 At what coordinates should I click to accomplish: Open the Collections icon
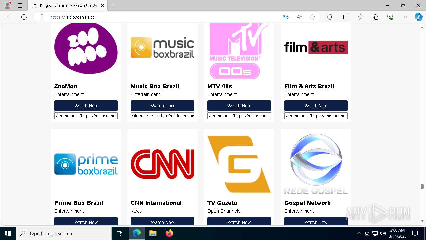coord(375,17)
